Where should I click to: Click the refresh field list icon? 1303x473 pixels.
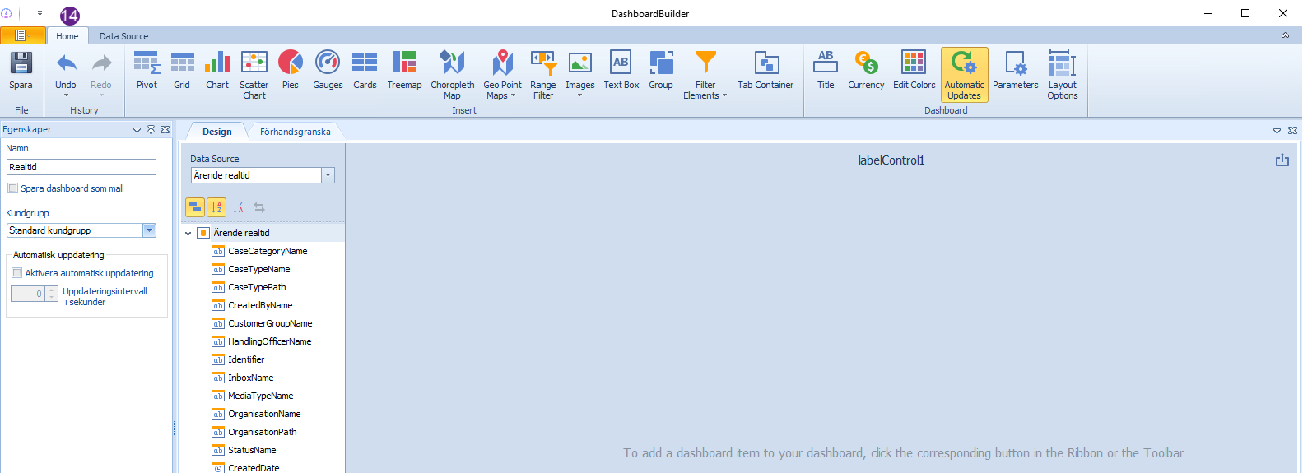259,207
